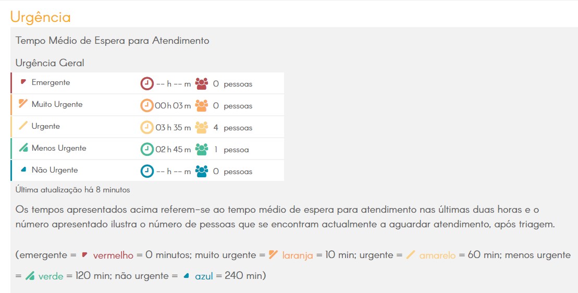Click the blue people icon for Não Urgente
This screenshot has height=293, width=578.
tap(202, 172)
